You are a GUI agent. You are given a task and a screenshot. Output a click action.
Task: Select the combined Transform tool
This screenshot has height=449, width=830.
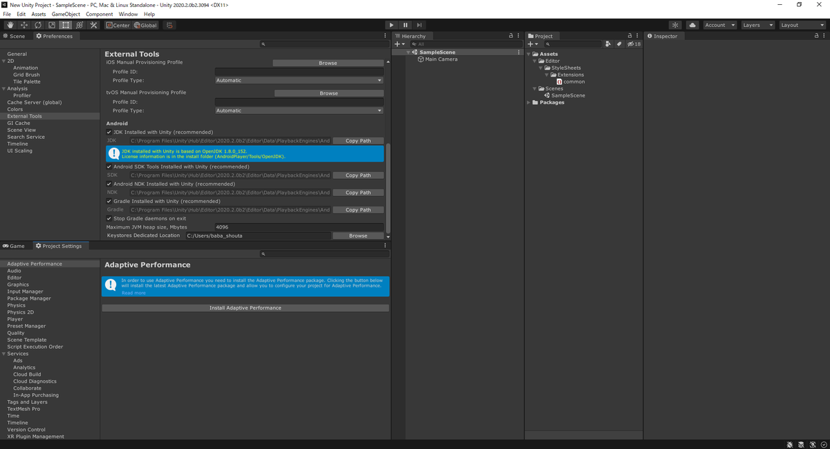[x=79, y=25]
